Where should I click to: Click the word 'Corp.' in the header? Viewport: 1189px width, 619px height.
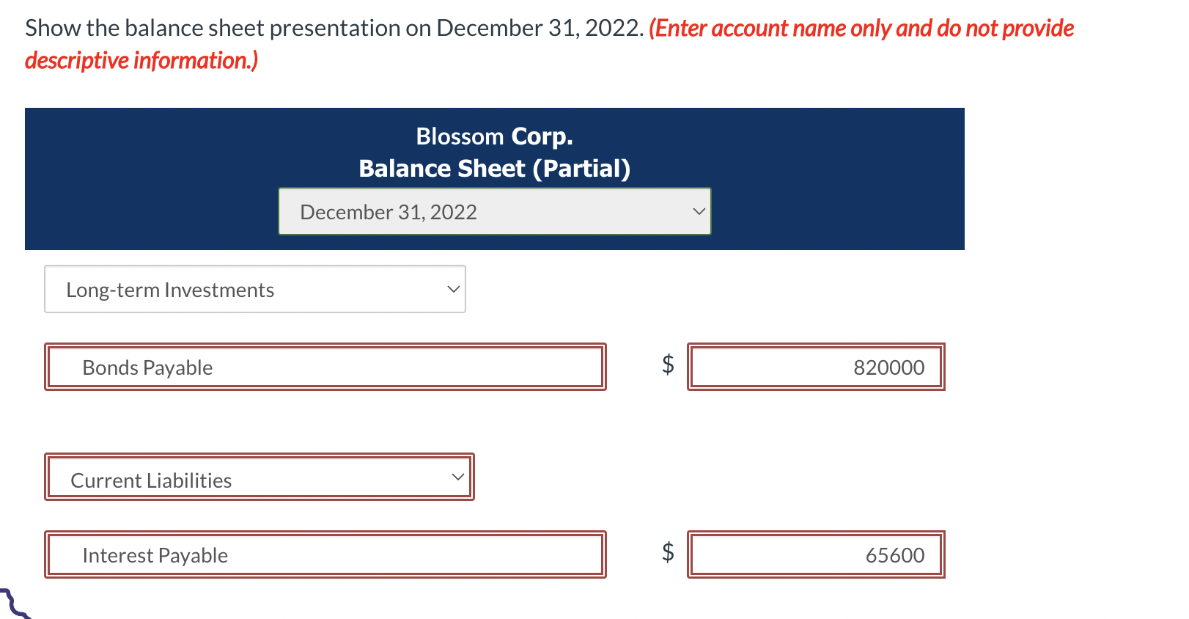pyautogui.click(x=542, y=136)
